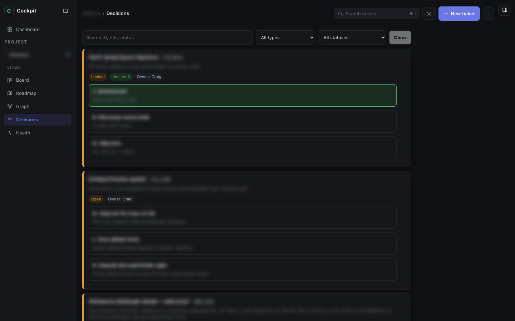The width and height of the screenshot is (515, 321).
Task: Create a New ticket
Action: coord(459,14)
